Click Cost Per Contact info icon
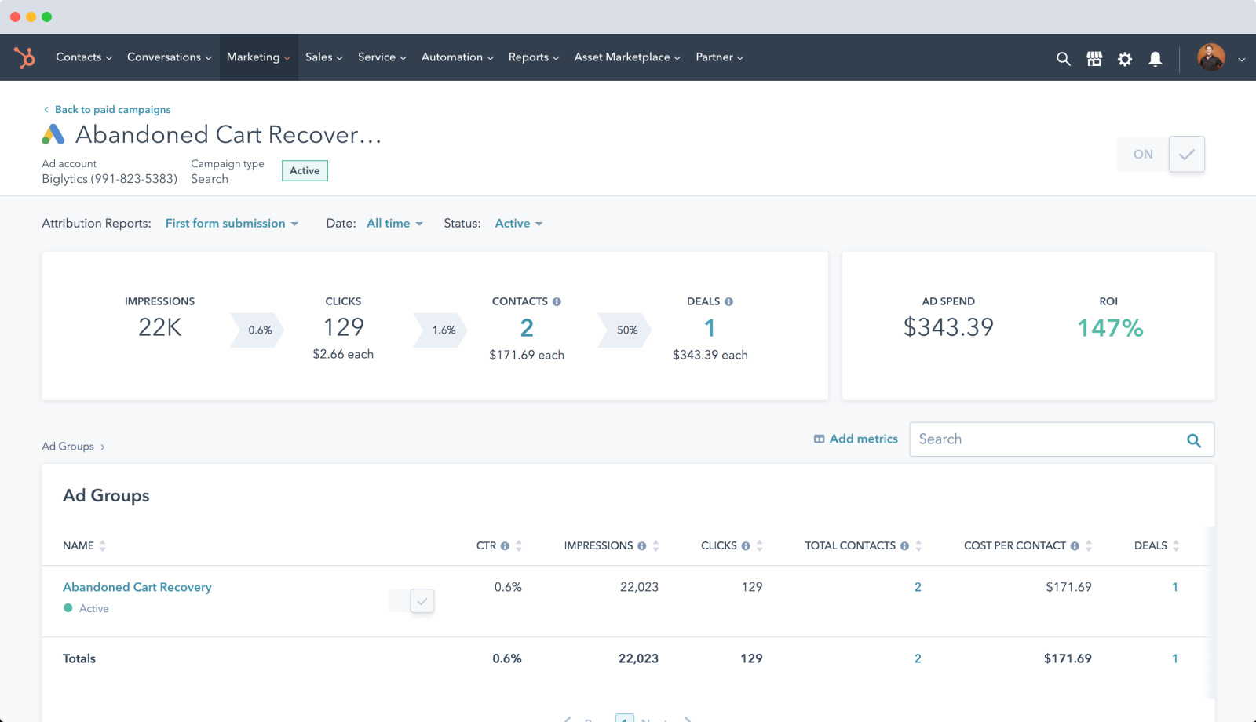This screenshot has height=722, width=1256. click(x=1075, y=546)
